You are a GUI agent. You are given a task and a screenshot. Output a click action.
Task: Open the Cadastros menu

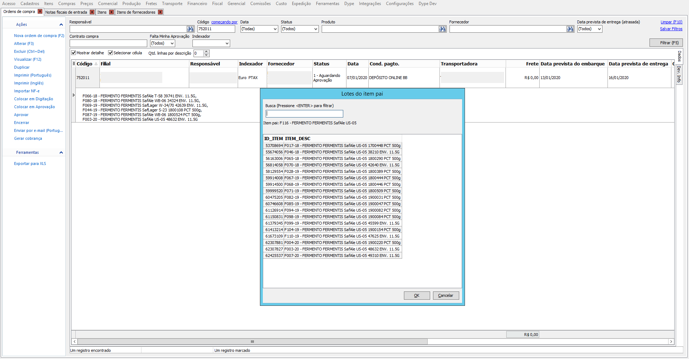coord(30,4)
